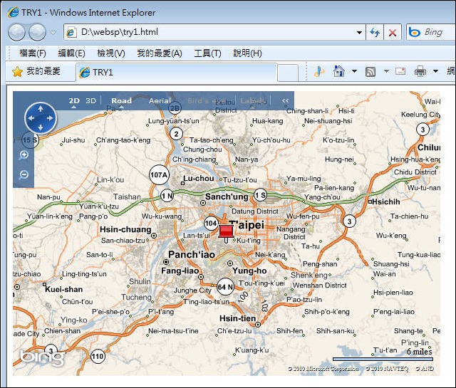Click the 1 S highway shield

pyautogui.click(x=260, y=195)
